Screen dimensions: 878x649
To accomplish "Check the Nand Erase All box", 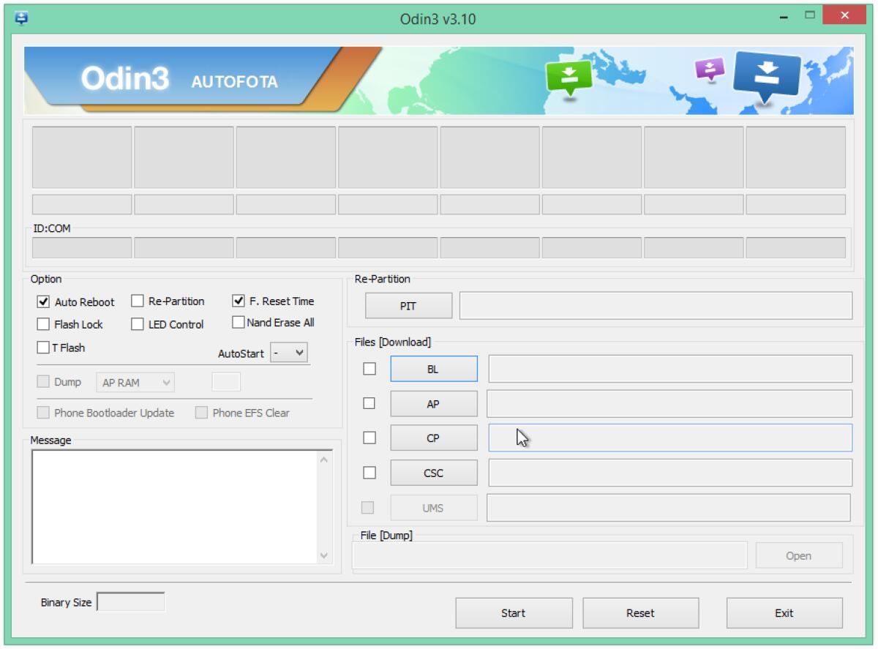I will (238, 321).
